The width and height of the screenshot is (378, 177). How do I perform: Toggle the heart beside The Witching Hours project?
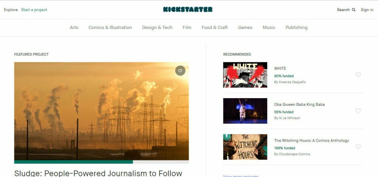pos(358,147)
